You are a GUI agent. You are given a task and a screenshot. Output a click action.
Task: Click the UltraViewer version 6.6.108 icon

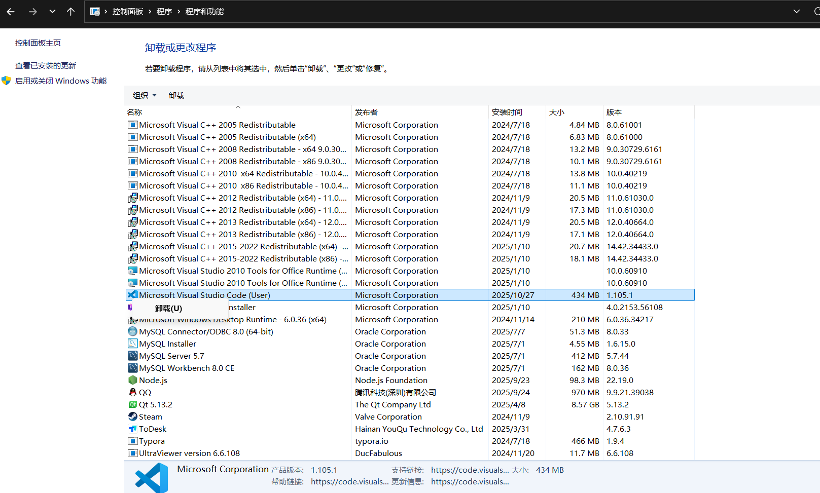pyautogui.click(x=132, y=453)
